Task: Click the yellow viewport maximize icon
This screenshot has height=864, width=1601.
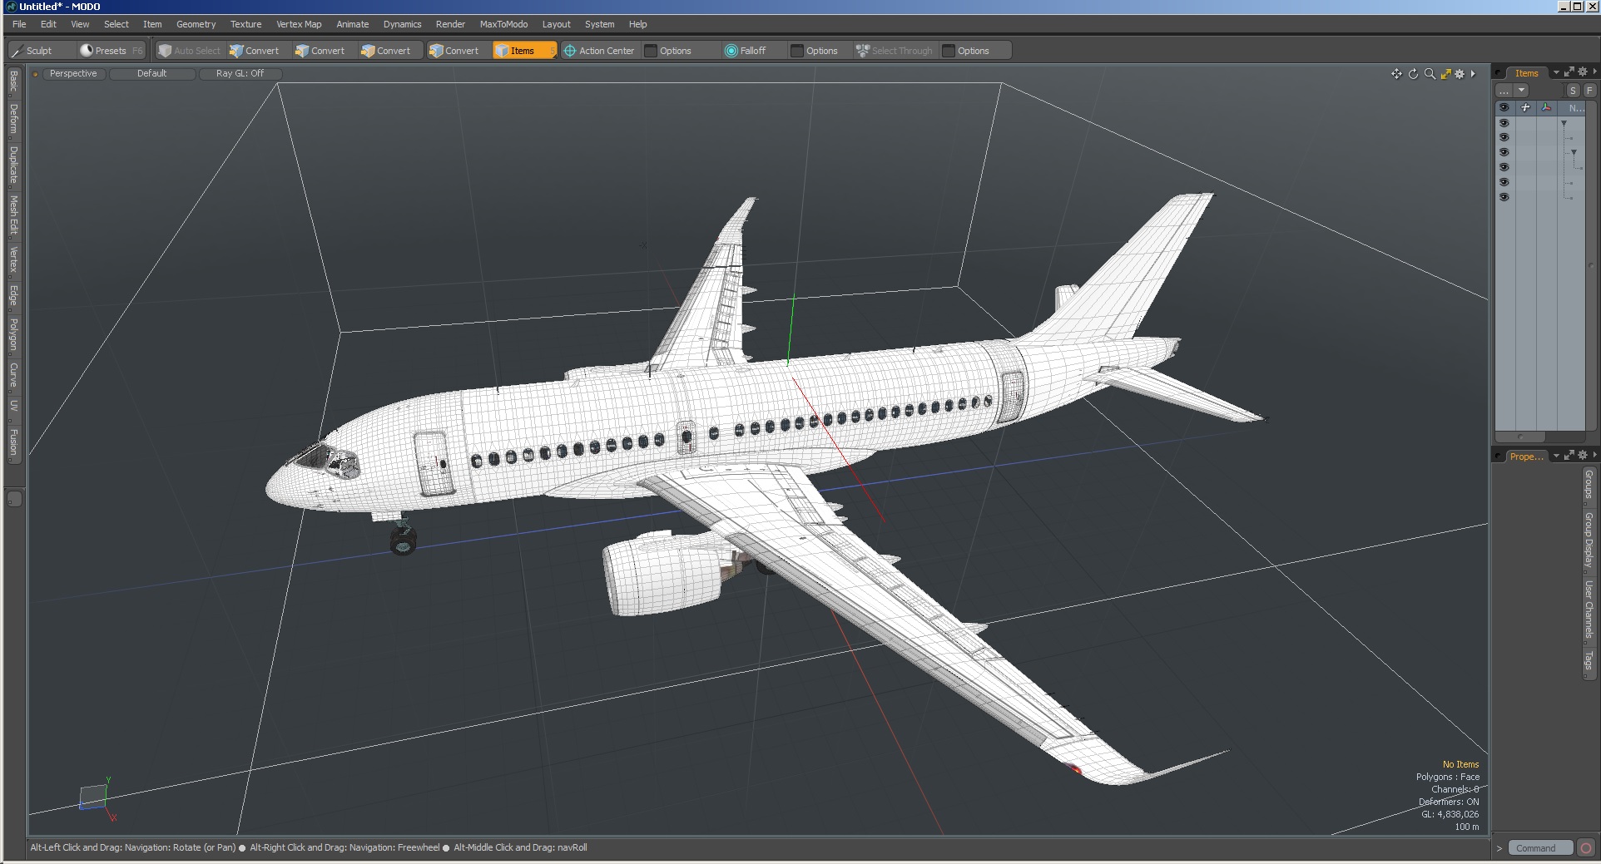Action: pyautogui.click(x=1445, y=74)
